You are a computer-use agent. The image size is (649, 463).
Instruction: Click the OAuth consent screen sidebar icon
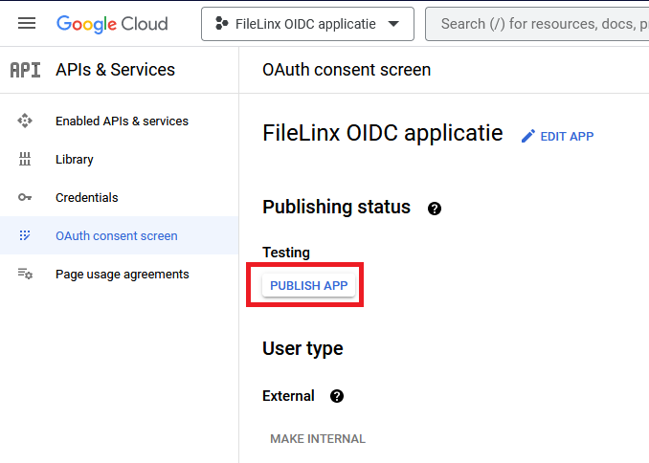click(x=25, y=235)
